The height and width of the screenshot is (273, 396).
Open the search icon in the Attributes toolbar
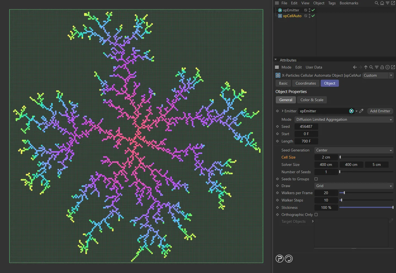371,67
